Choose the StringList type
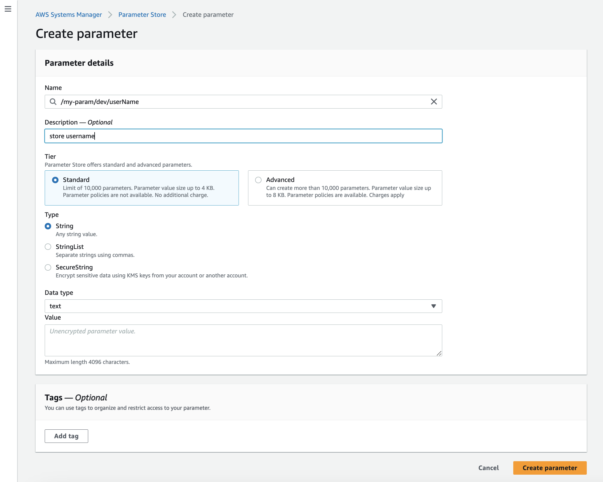Screen dimensions: 603x482 (48, 247)
